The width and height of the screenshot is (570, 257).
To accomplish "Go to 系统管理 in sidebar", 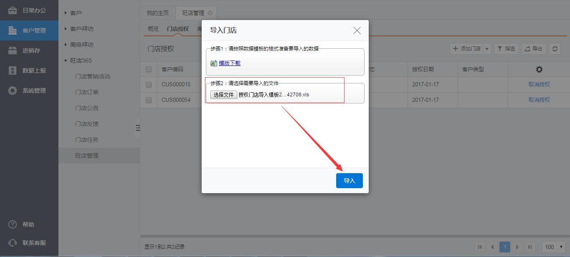I will pyautogui.click(x=29, y=91).
